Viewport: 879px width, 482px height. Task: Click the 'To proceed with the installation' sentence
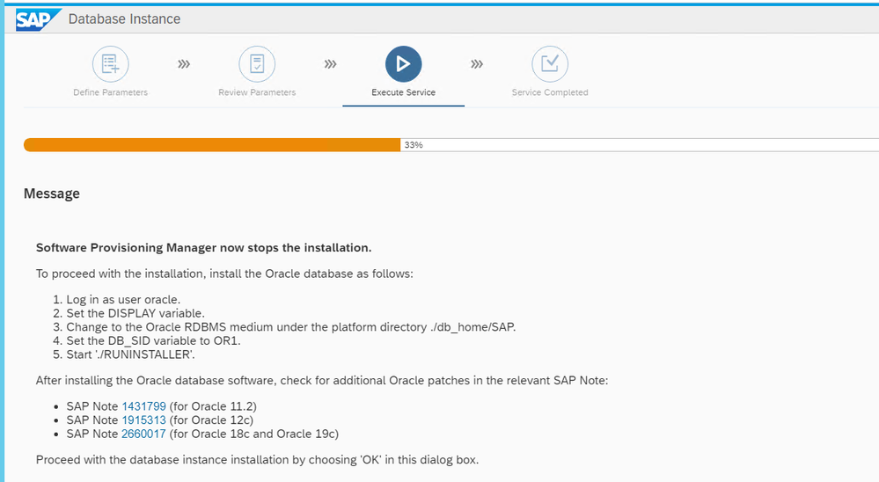point(224,274)
